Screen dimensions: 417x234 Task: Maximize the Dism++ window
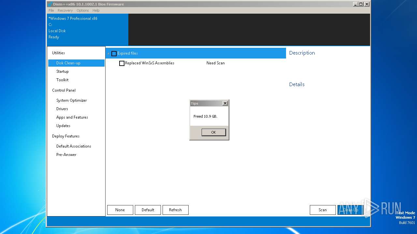(x=361, y=4)
